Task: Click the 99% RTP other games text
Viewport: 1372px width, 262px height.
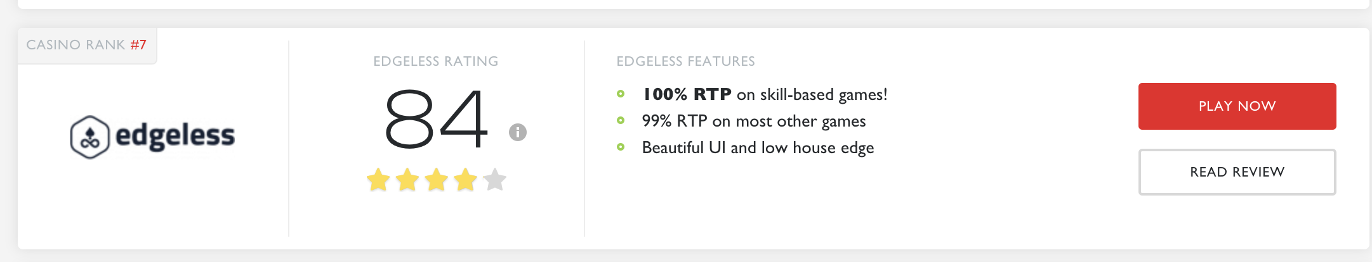Action: point(754,122)
